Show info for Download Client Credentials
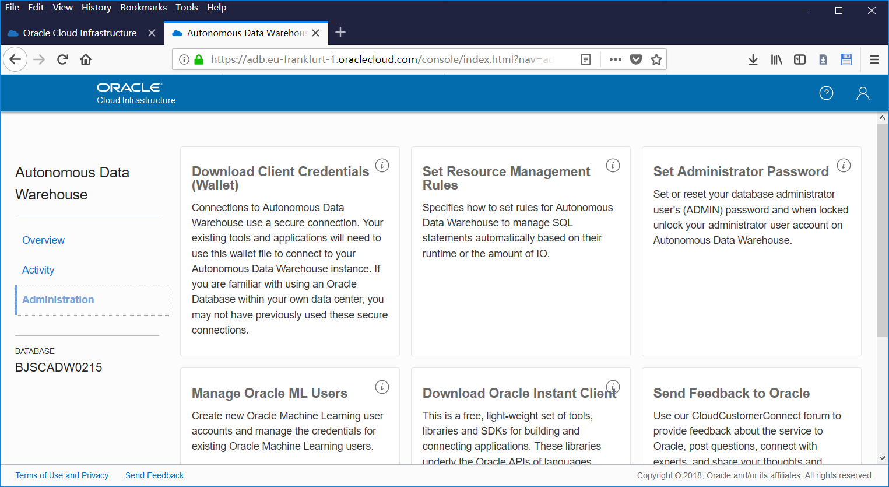This screenshot has width=889, height=487. [x=382, y=165]
